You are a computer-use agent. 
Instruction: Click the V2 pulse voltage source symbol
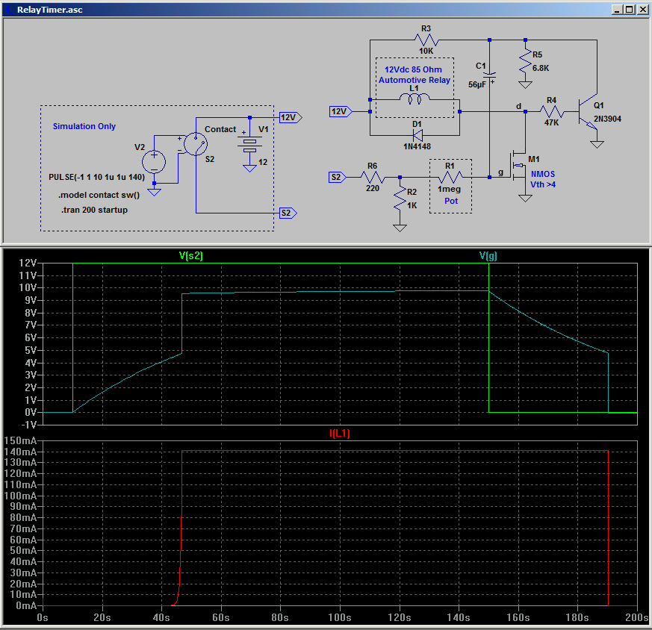coord(154,162)
